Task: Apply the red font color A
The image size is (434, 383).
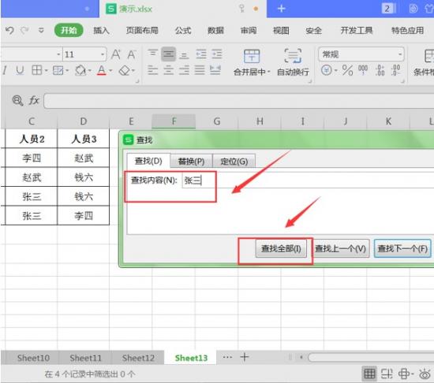Action: pyautogui.click(x=102, y=70)
